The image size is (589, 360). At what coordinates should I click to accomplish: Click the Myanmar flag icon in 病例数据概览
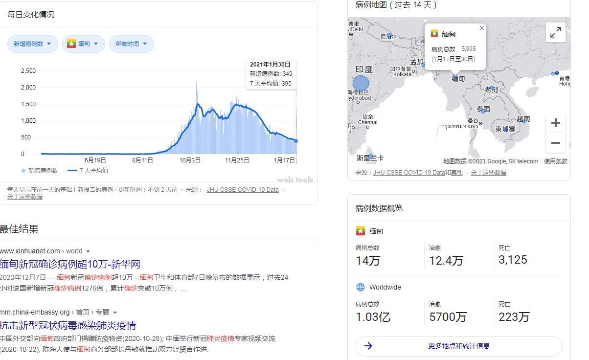pyautogui.click(x=361, y=230)
